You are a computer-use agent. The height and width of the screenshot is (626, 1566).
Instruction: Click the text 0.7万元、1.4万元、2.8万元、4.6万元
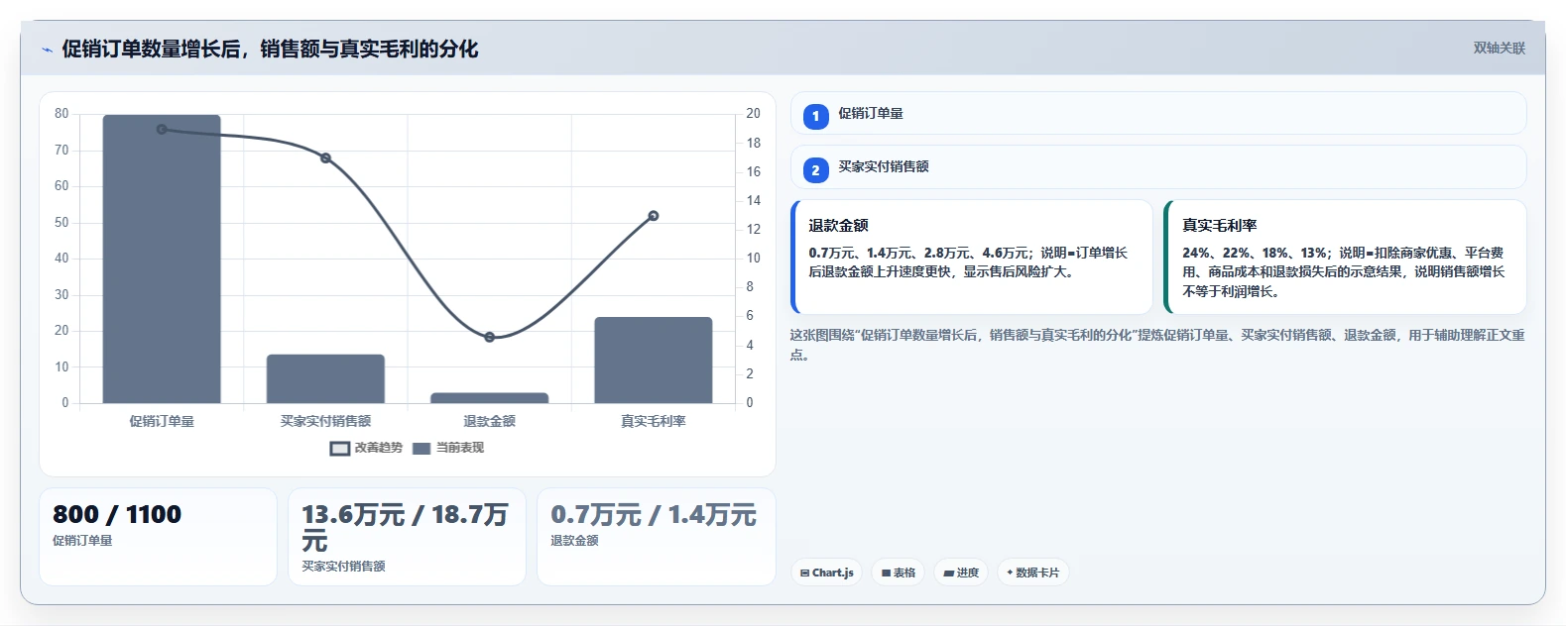pos(918,253)
